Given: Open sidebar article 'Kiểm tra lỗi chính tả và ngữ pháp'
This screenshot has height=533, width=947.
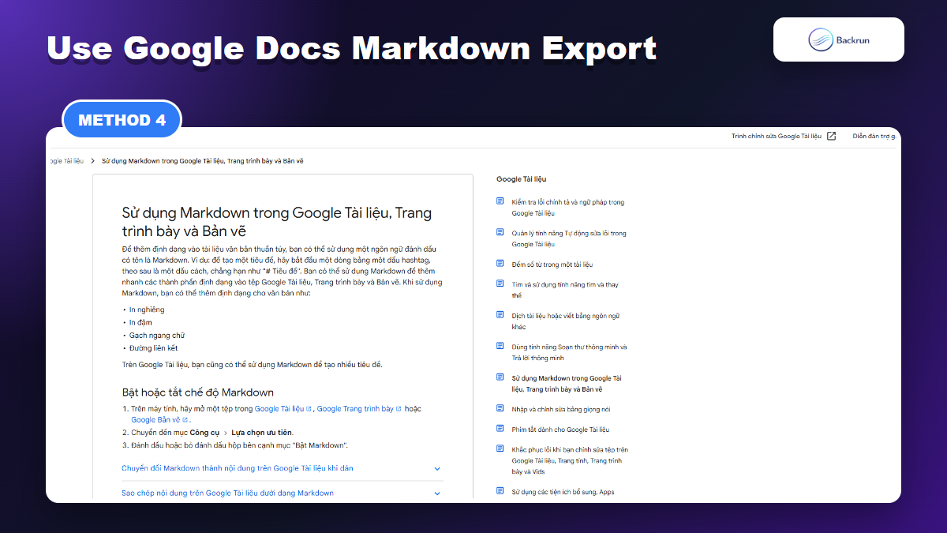Looking at the screenshot, I should coord(567,208).
